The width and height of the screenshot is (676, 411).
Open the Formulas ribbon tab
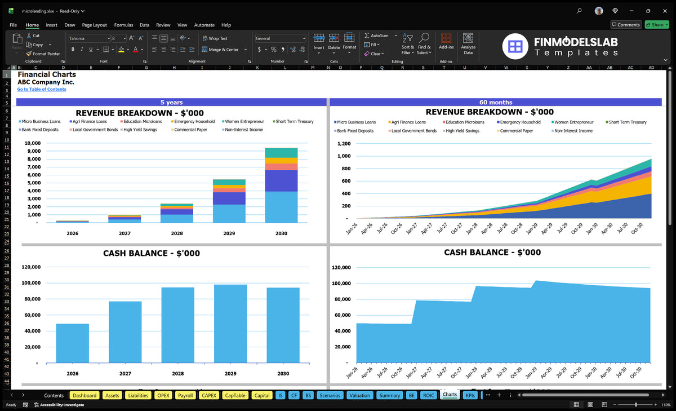123,25
